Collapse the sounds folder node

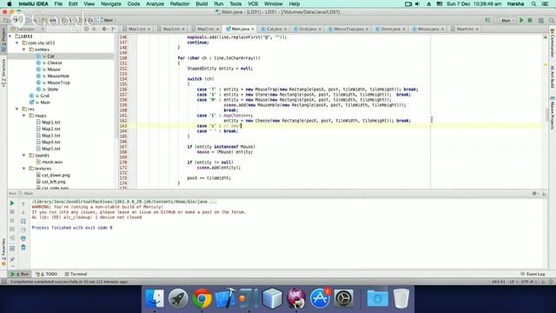click(23, 156)
